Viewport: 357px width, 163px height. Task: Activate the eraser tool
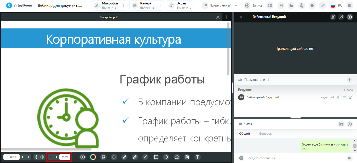coord(177,157)
